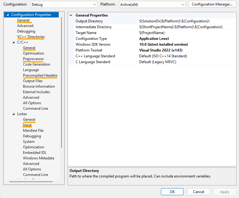The height and width of the screenshot is (198, 239).
Task: Open the Configuration dropdown showing Debug
Action: click(x=64, y=4)
